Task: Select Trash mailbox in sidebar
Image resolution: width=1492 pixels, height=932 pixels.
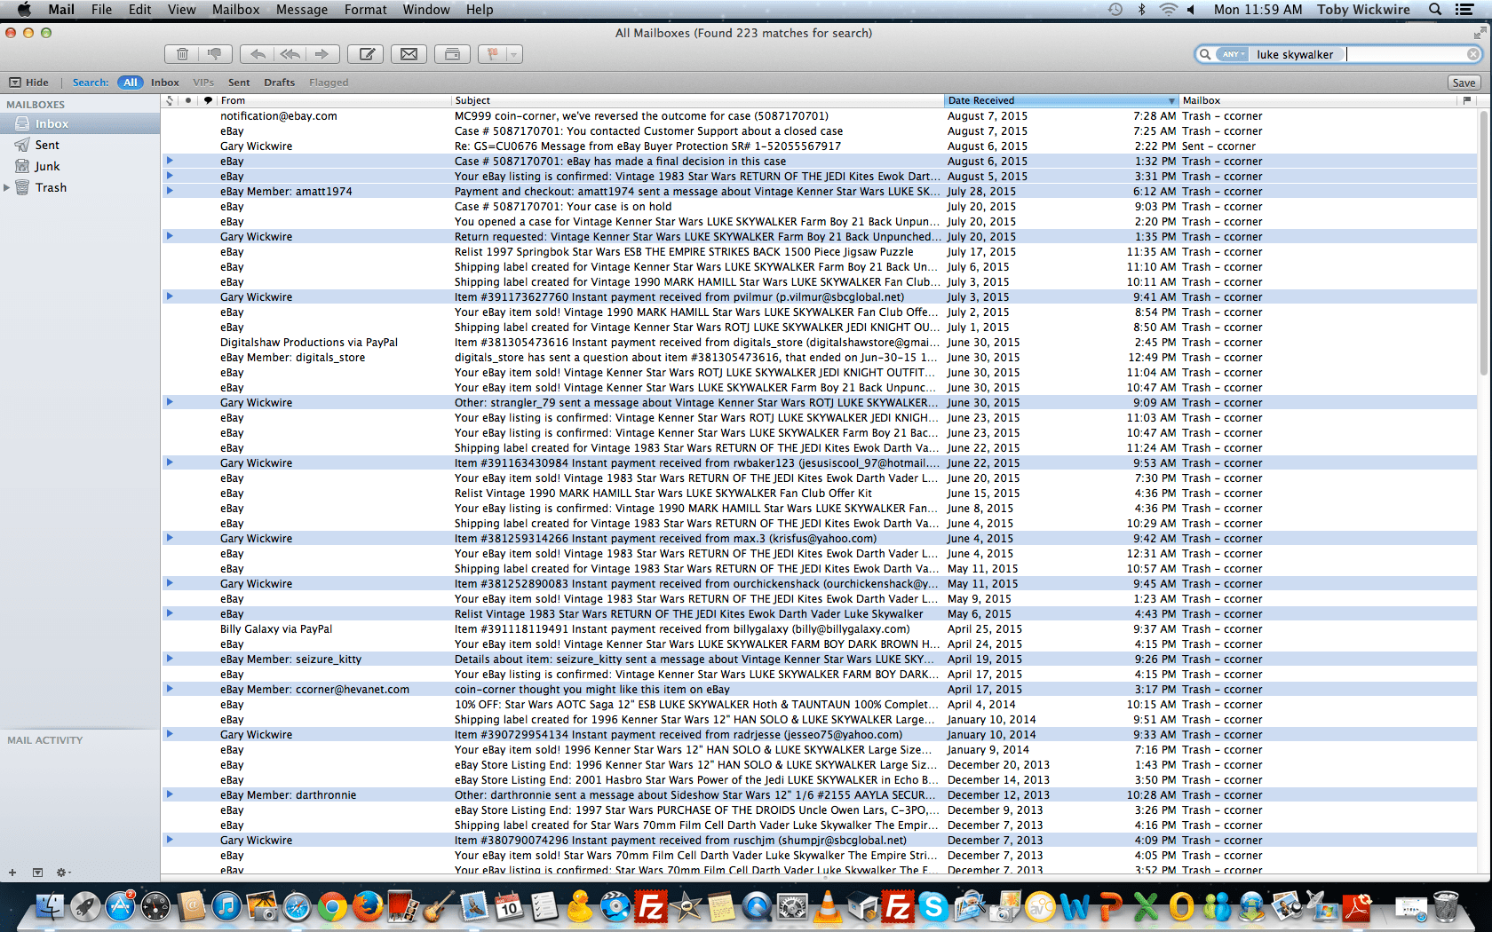Action: [x=80, y=187]
